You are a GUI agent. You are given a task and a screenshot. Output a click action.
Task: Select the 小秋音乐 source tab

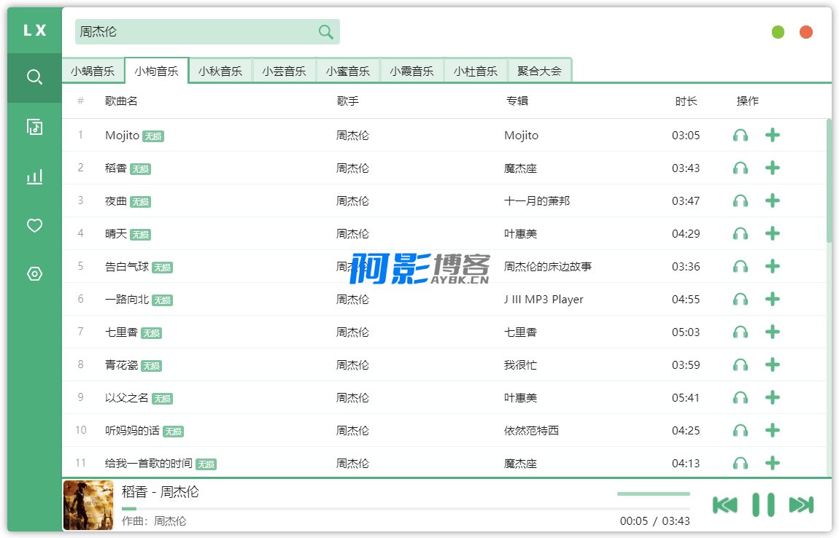(x=220, y=71)
